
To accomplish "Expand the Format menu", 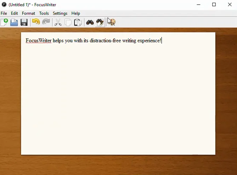I will click(x=29, y=13).
